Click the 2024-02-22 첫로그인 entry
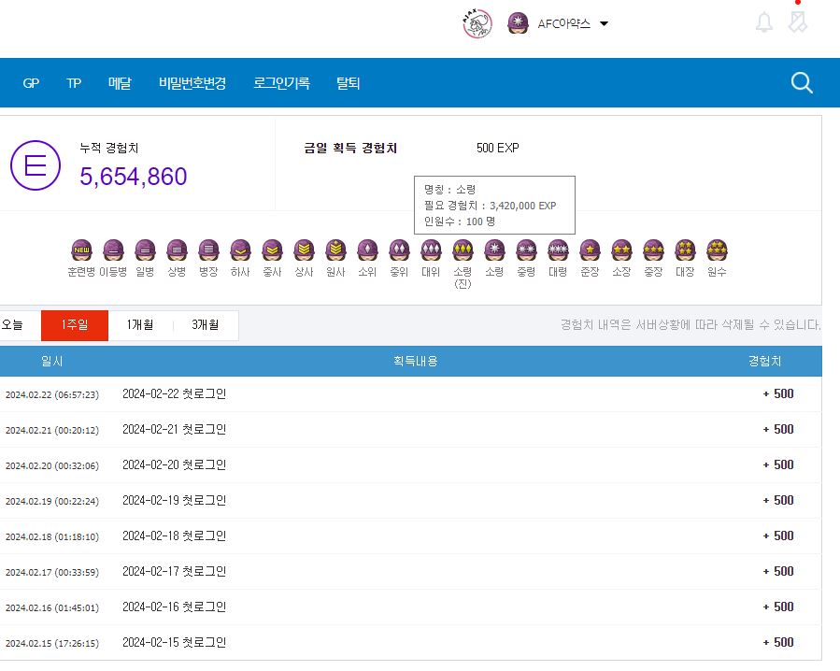840x671 pixels. [174, 394]
